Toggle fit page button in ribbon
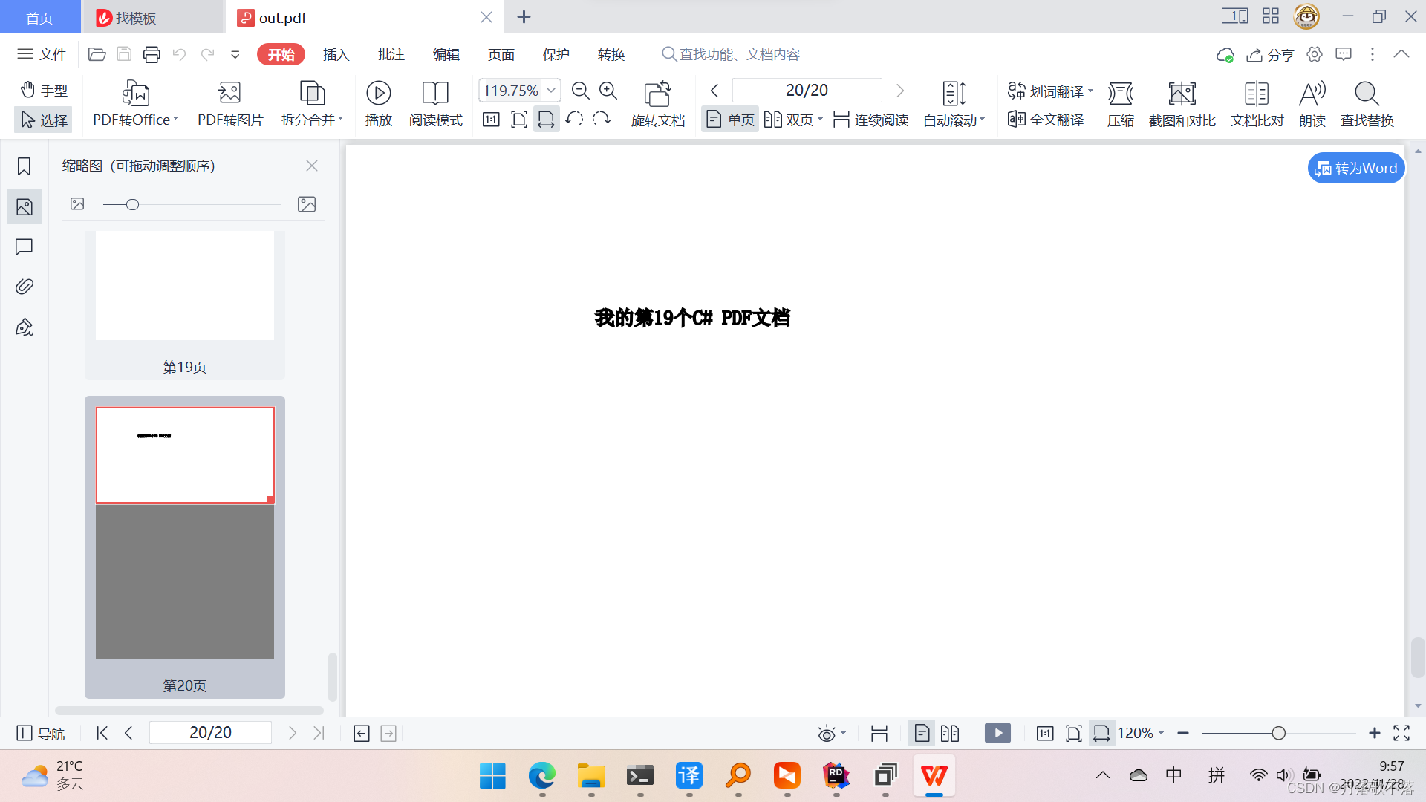This screenshot has width=1426, height=802. (519, 120)
